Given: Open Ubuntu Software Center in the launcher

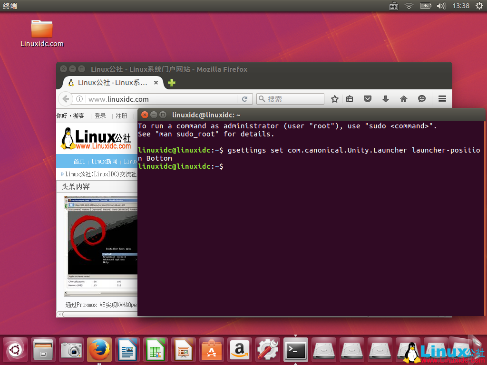Looking at the screenshot, I should 212,350.
